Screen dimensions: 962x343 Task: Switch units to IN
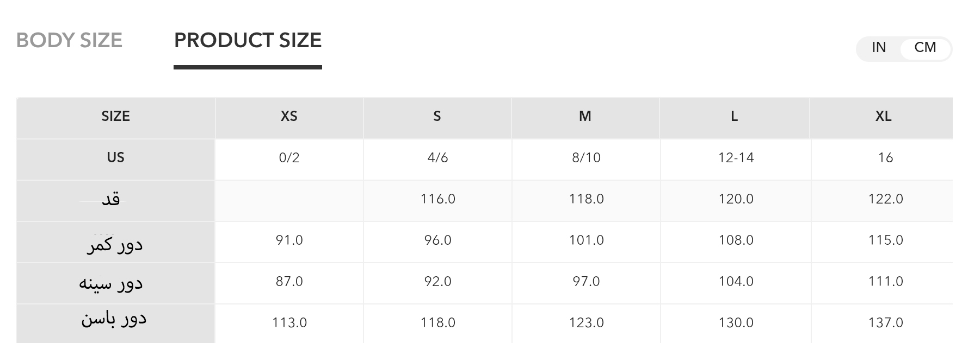(879, 48)
